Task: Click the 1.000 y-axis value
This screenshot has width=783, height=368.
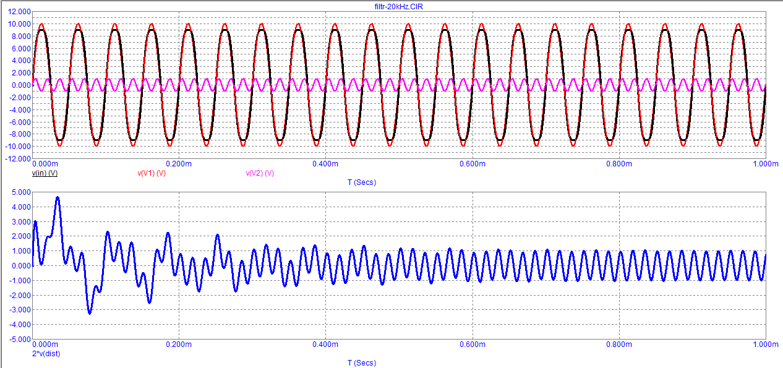Action: click(21, 251)
